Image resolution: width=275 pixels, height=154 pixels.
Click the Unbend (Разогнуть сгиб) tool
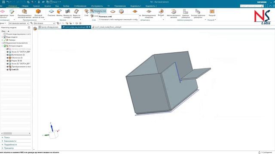coord(98,11)
